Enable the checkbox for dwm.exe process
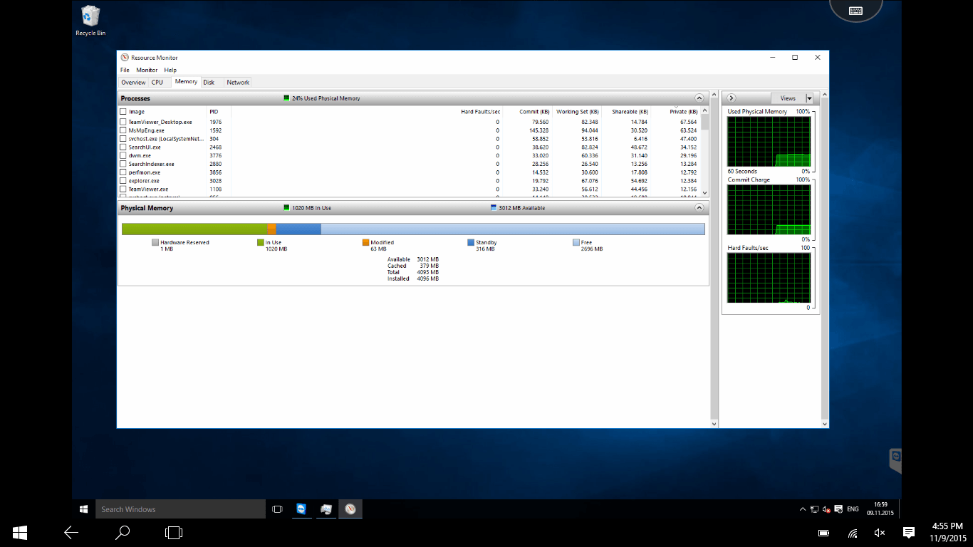 123,155
